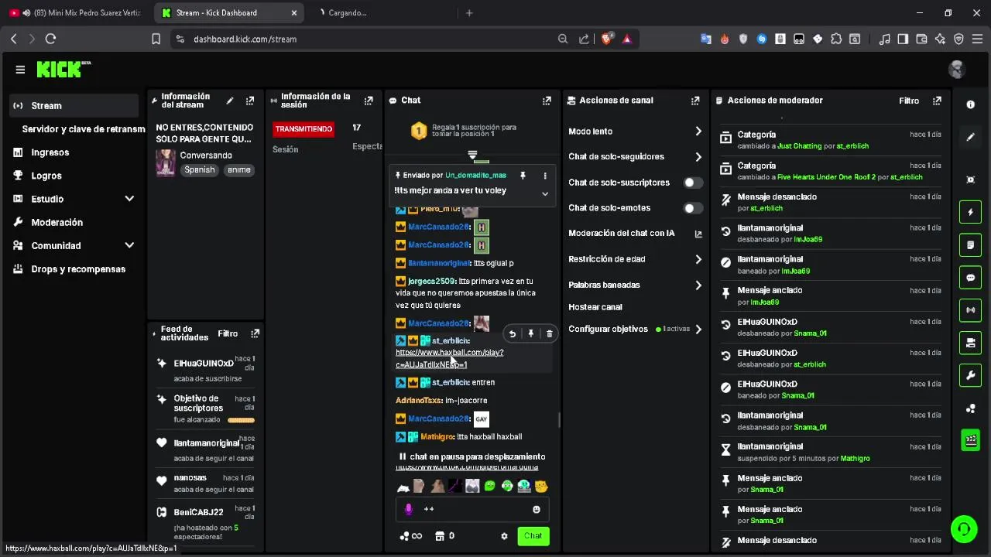Open the hamburger menu next to Kick logo

coord(20,70)
